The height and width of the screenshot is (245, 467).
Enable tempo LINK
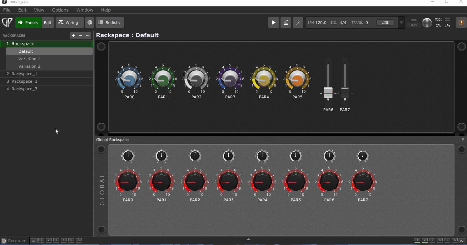[385, 22]
